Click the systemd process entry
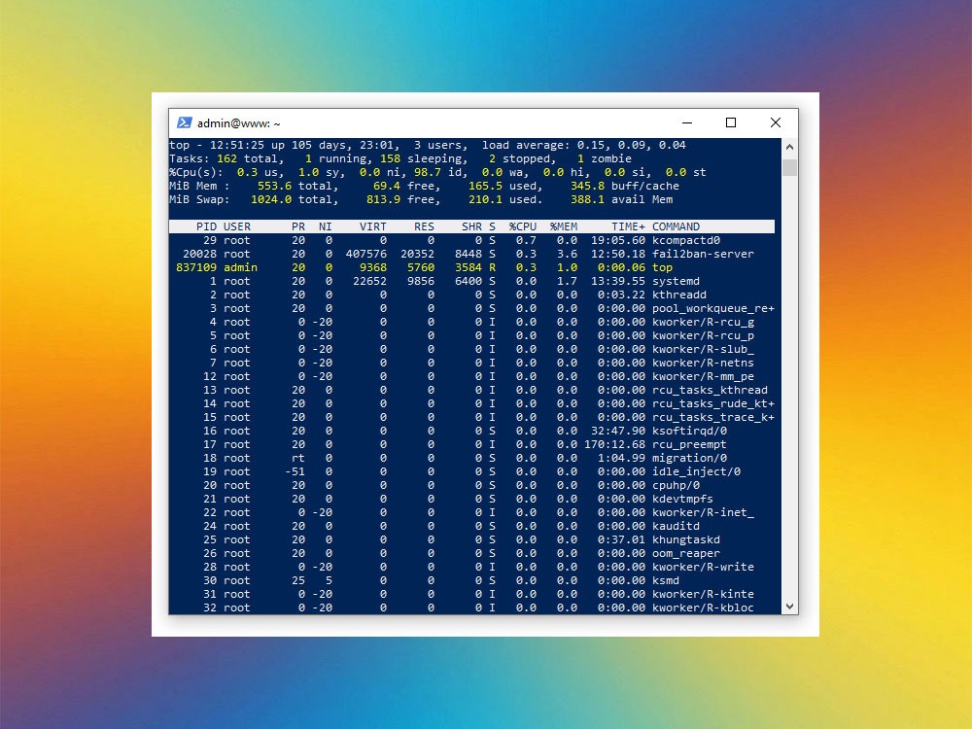 coord(437,281)
